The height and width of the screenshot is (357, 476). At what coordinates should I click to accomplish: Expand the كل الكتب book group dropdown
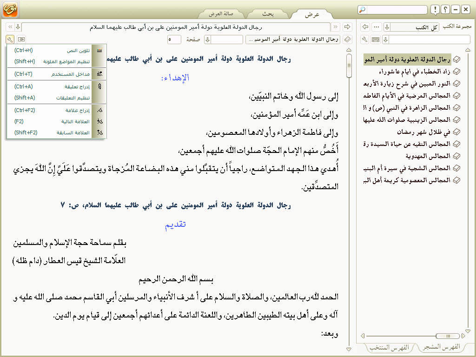pos(387,27)
